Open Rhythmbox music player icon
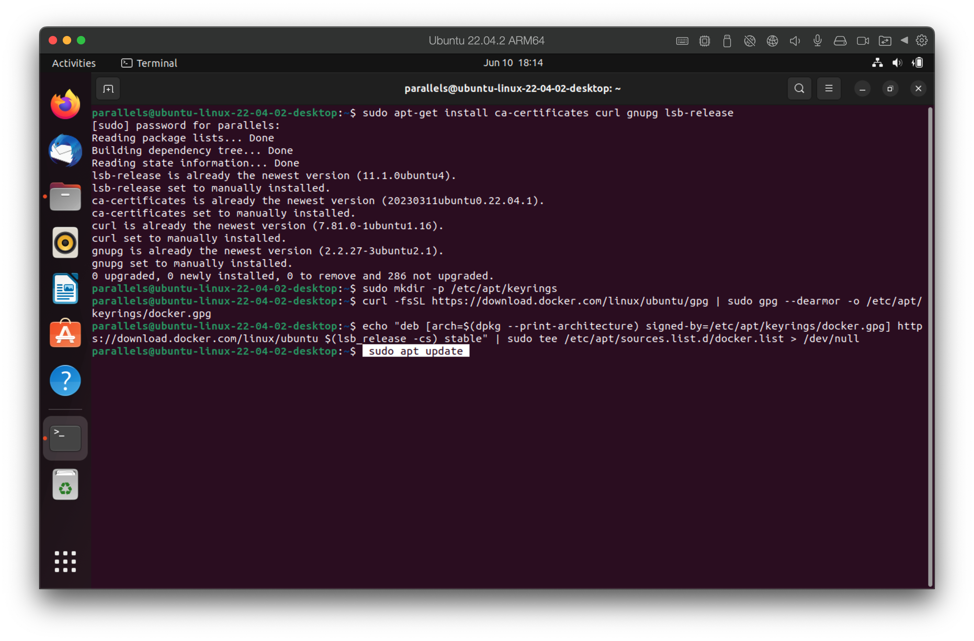Screen dimensions: 974x641 point(65,243)
